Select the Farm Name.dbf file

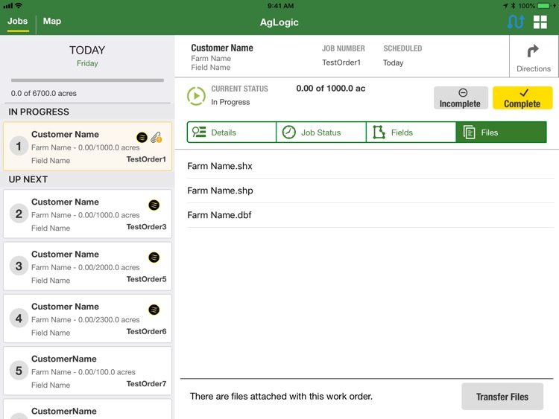370,215
